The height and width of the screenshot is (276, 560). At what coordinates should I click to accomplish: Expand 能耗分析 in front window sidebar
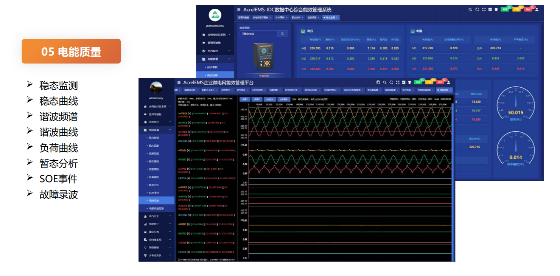click(157, 232)
